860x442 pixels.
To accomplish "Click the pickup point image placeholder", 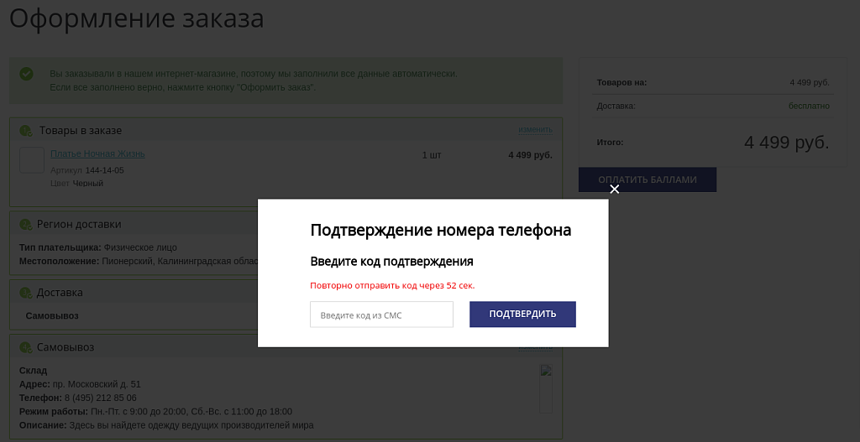I will pos(546,388).
